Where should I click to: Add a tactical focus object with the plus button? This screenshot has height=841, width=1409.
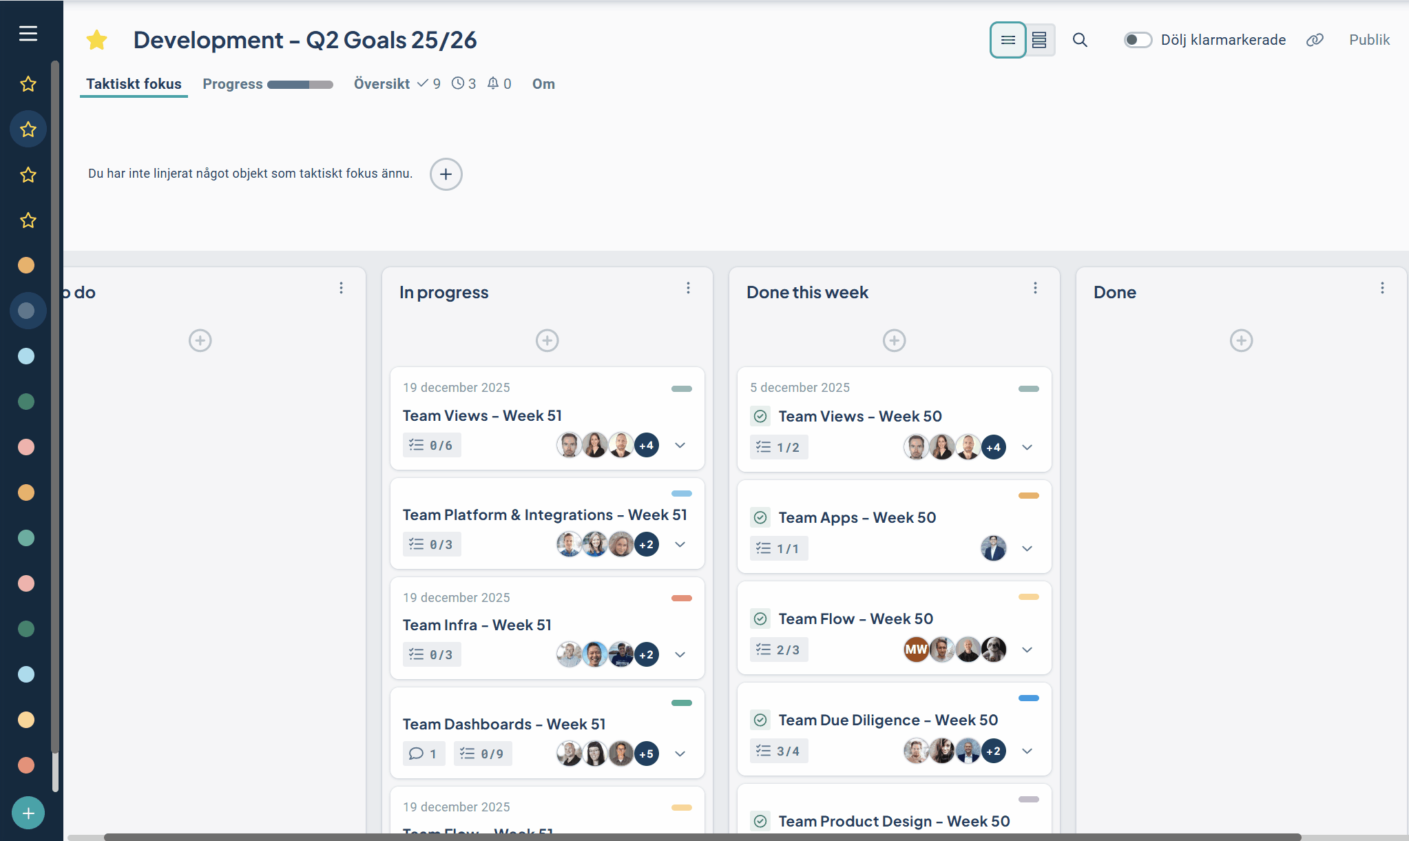pyautogui.click(x=446, y=174)
